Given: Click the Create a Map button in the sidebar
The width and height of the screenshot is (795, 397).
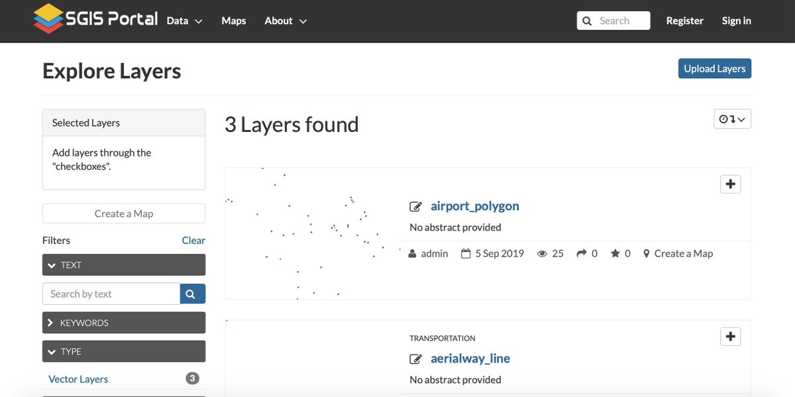Looking at the screenshot, I should [124, 213].
